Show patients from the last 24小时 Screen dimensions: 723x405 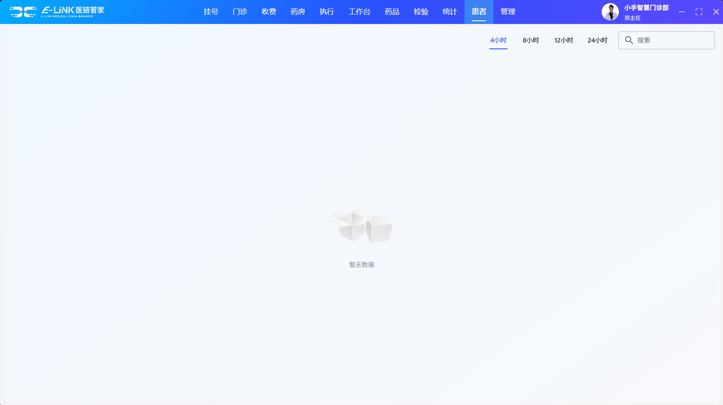pyautogui.click(x=597, y=40)
